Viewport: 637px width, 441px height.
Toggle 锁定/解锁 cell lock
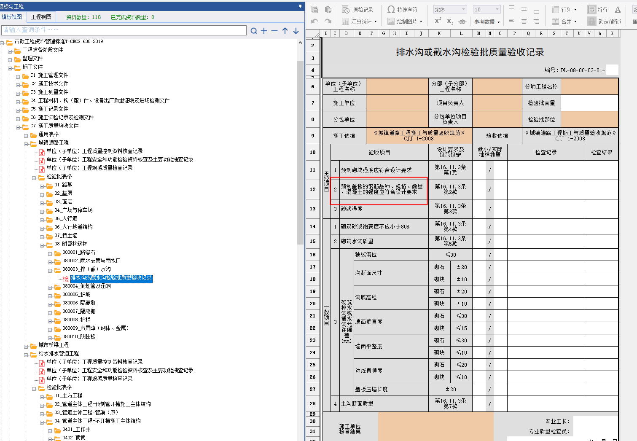(x=604, y=21)
